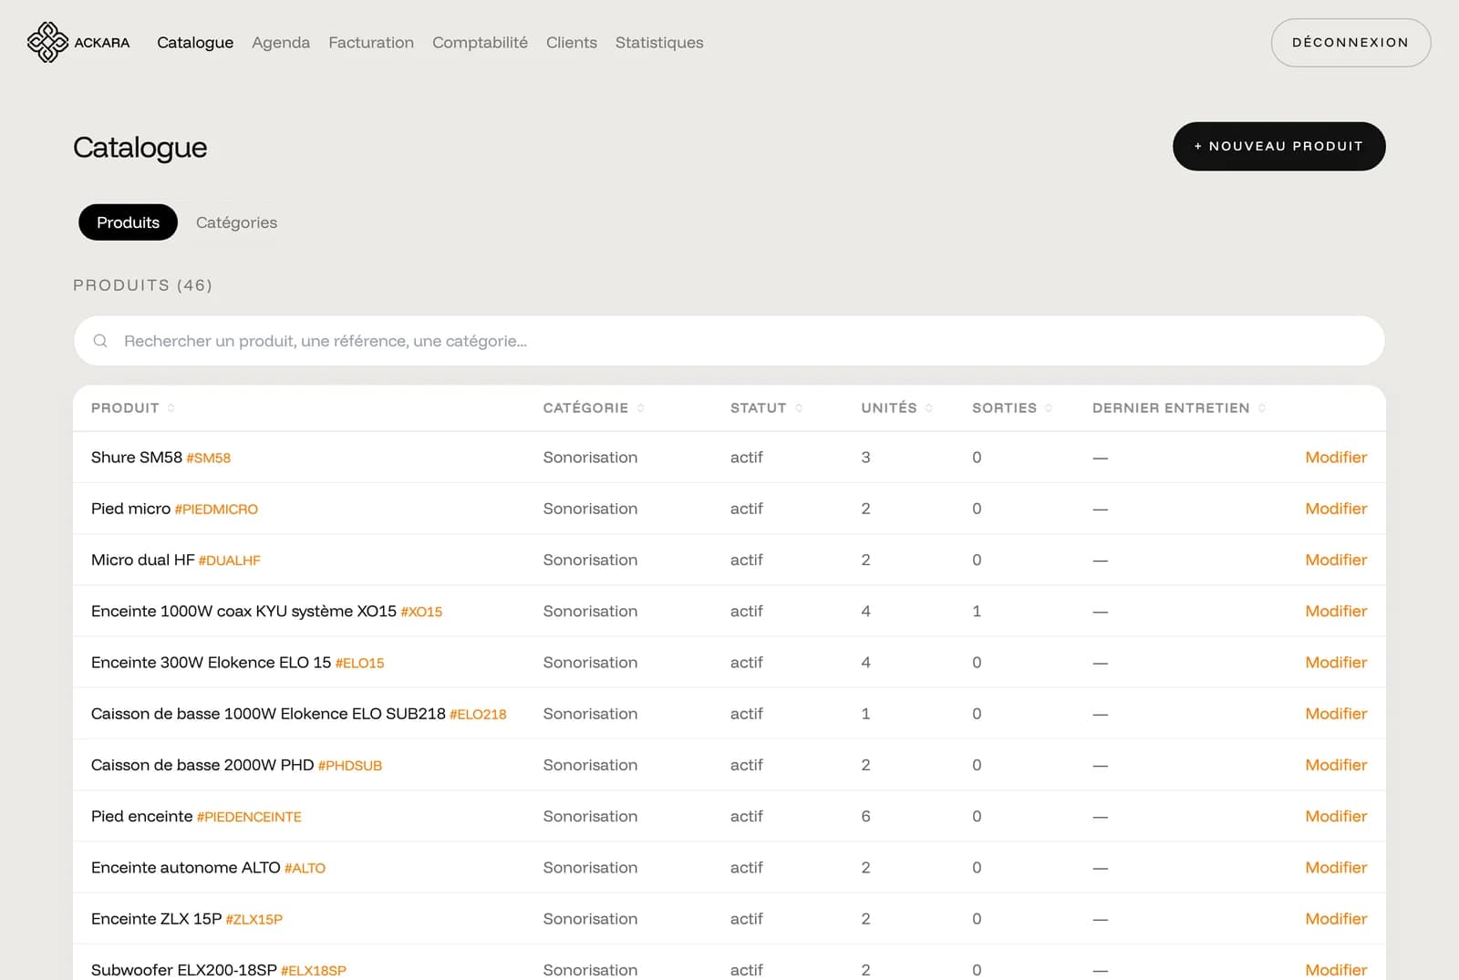The image size is (1459, 980).
Task: Click the Produits (46) count heading
Action: click(142, 285)
